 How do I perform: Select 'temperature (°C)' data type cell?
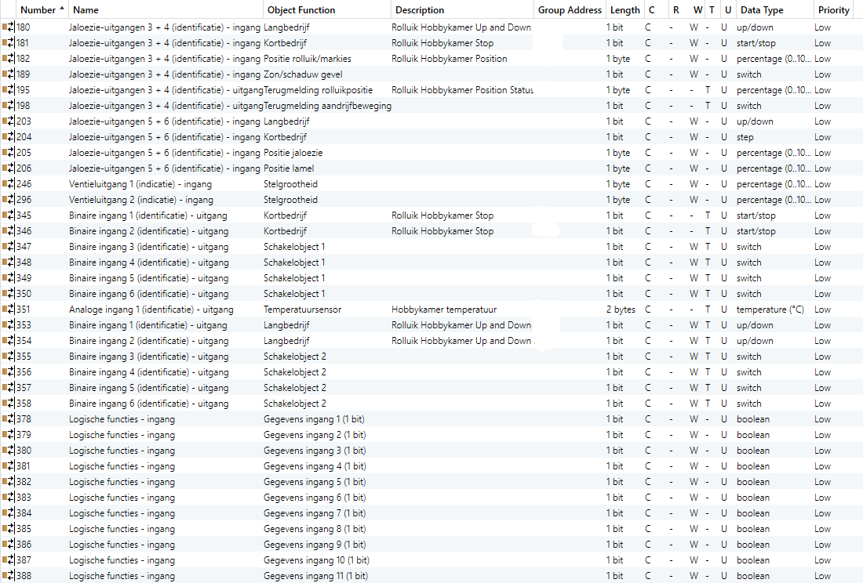(770, 310)
